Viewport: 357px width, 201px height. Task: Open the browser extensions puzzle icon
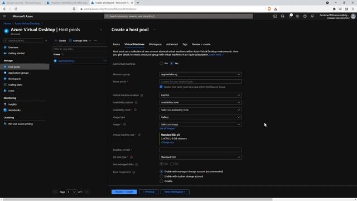pos(334,9)
